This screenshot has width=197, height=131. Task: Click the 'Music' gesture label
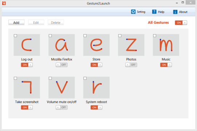166,59
